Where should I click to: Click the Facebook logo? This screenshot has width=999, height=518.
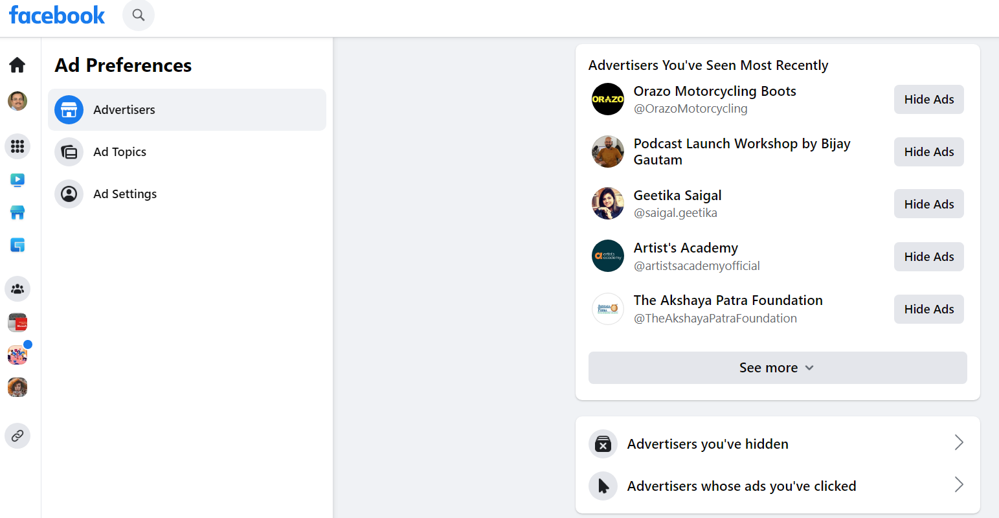pos(57,15)
